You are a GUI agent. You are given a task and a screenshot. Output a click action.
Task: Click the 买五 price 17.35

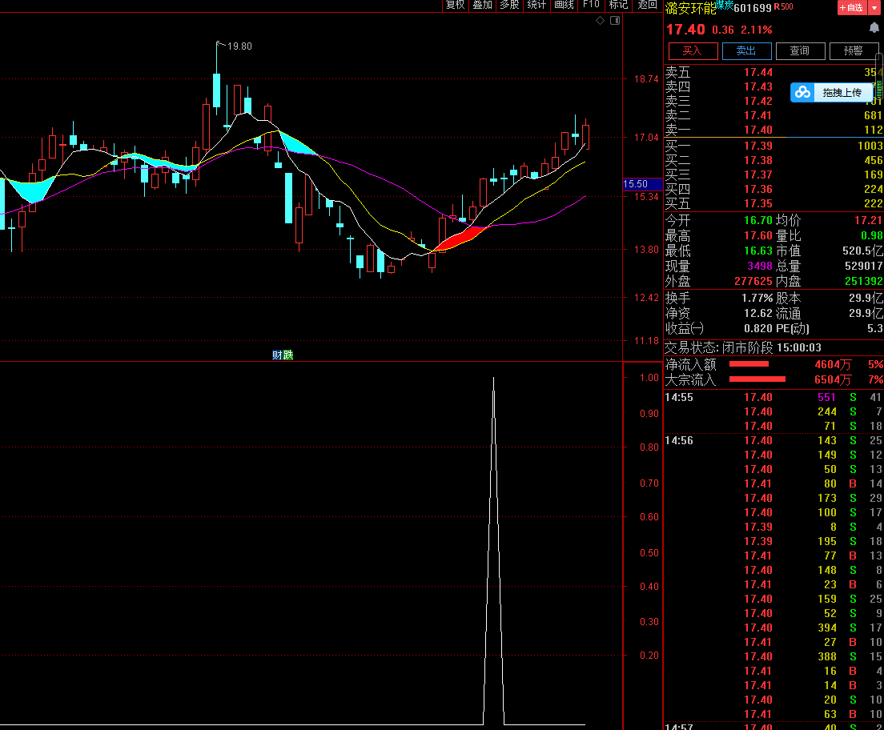(758, 203)
